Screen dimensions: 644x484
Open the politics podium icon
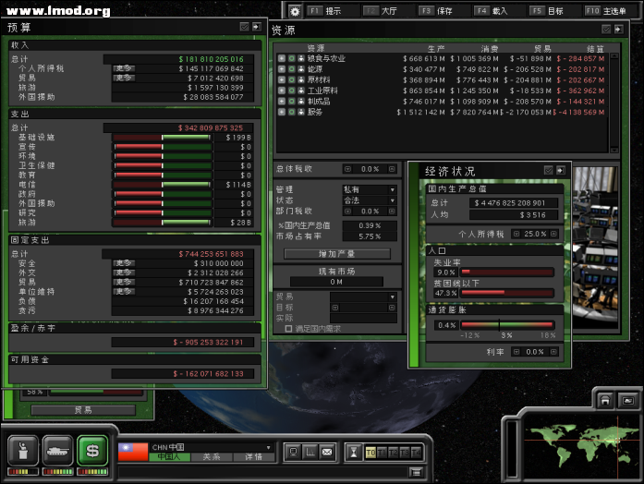pyautogui.click(x=23, y=450)
